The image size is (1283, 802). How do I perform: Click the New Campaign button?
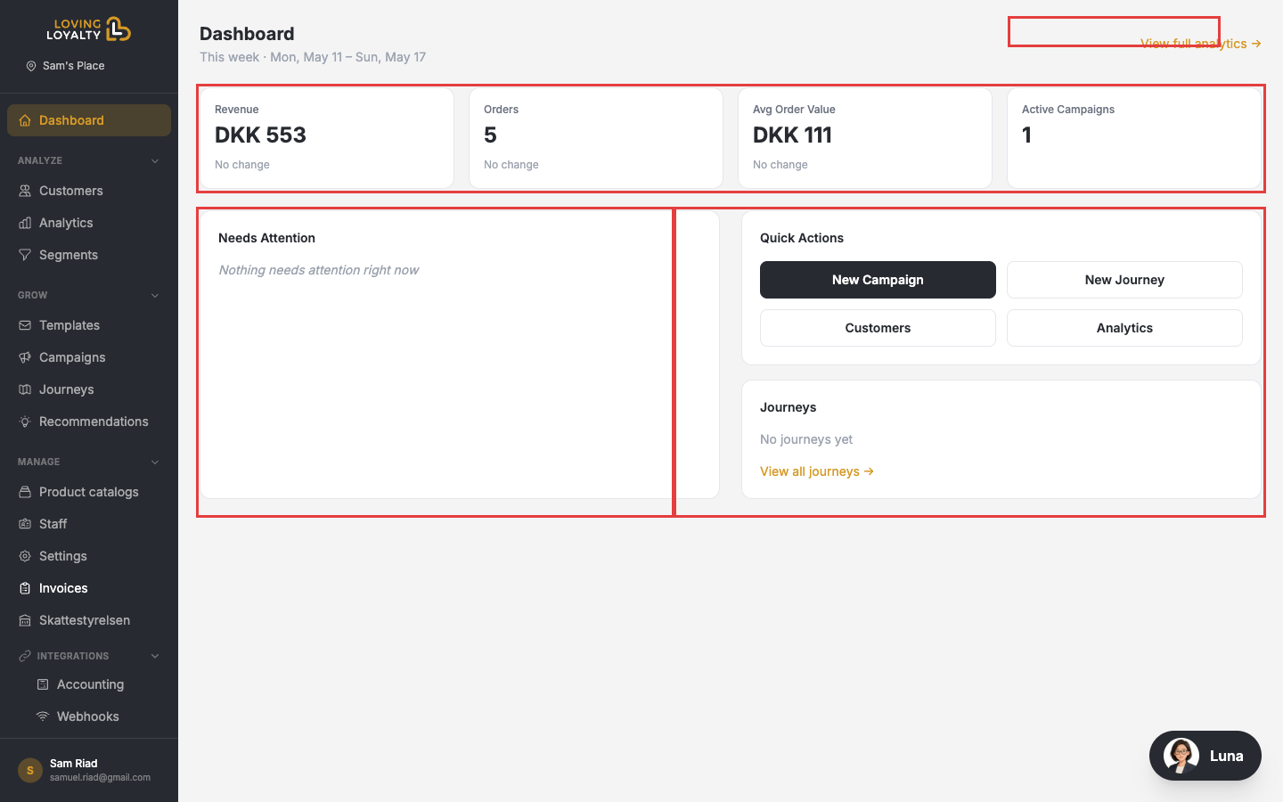(x=878, y=280)
